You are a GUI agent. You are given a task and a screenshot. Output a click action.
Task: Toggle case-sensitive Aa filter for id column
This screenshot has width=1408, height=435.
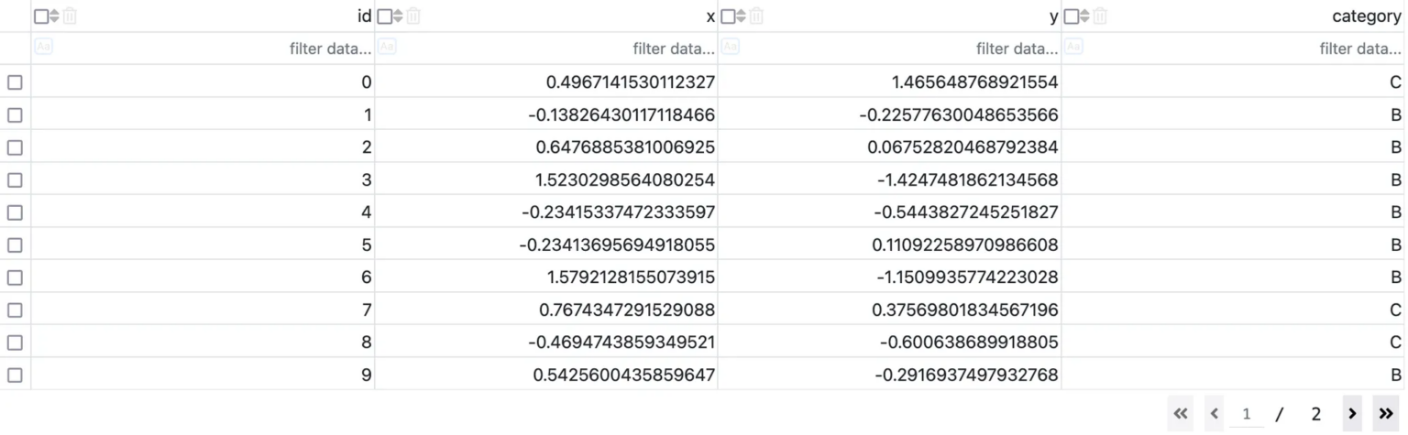[x=43, y=46]
